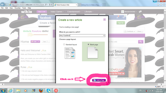The image size is (166, 93).
Task: Open Windows Start orb
Action: [x=3, y=91]
